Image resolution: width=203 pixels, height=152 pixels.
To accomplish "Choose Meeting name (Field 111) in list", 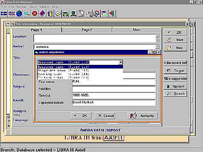I will (x=80, y=74).
